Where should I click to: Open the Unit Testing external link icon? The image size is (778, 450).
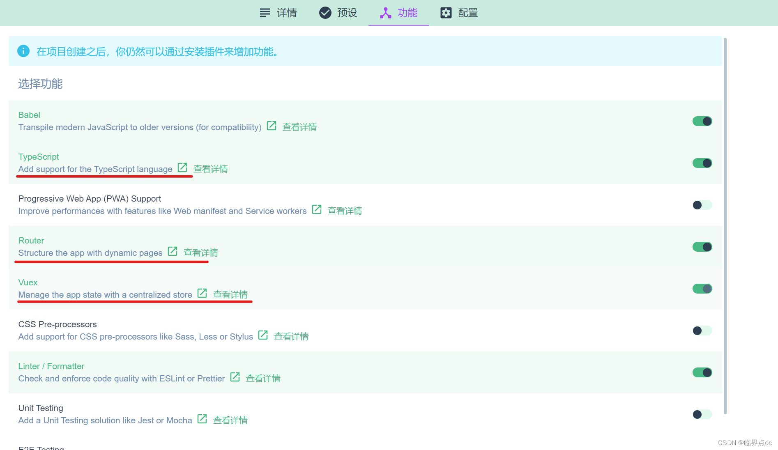pos(202,419)
